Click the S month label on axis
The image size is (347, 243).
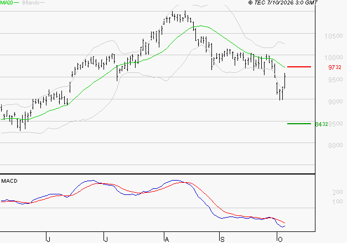pyautogui.click(x=222, y=240)
